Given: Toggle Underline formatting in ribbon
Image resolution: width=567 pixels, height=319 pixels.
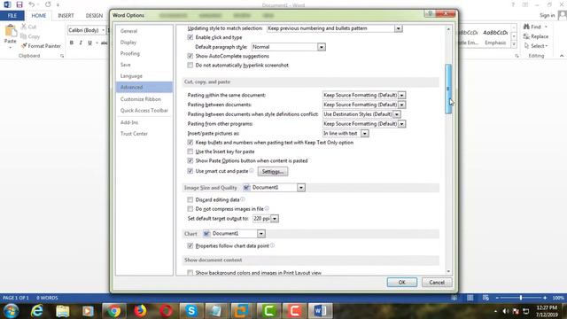Looking at the screenshot, I should (89, 43).
